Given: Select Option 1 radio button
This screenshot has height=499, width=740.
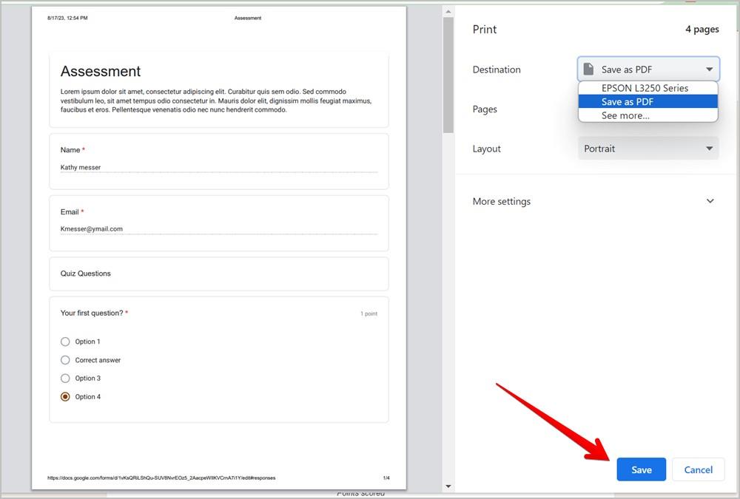Looking at the screenshot, I should coord(65,342).
